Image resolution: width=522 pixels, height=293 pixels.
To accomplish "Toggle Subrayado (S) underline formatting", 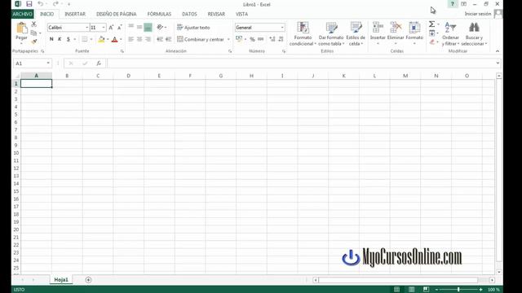I will click(x=69, y=39).
